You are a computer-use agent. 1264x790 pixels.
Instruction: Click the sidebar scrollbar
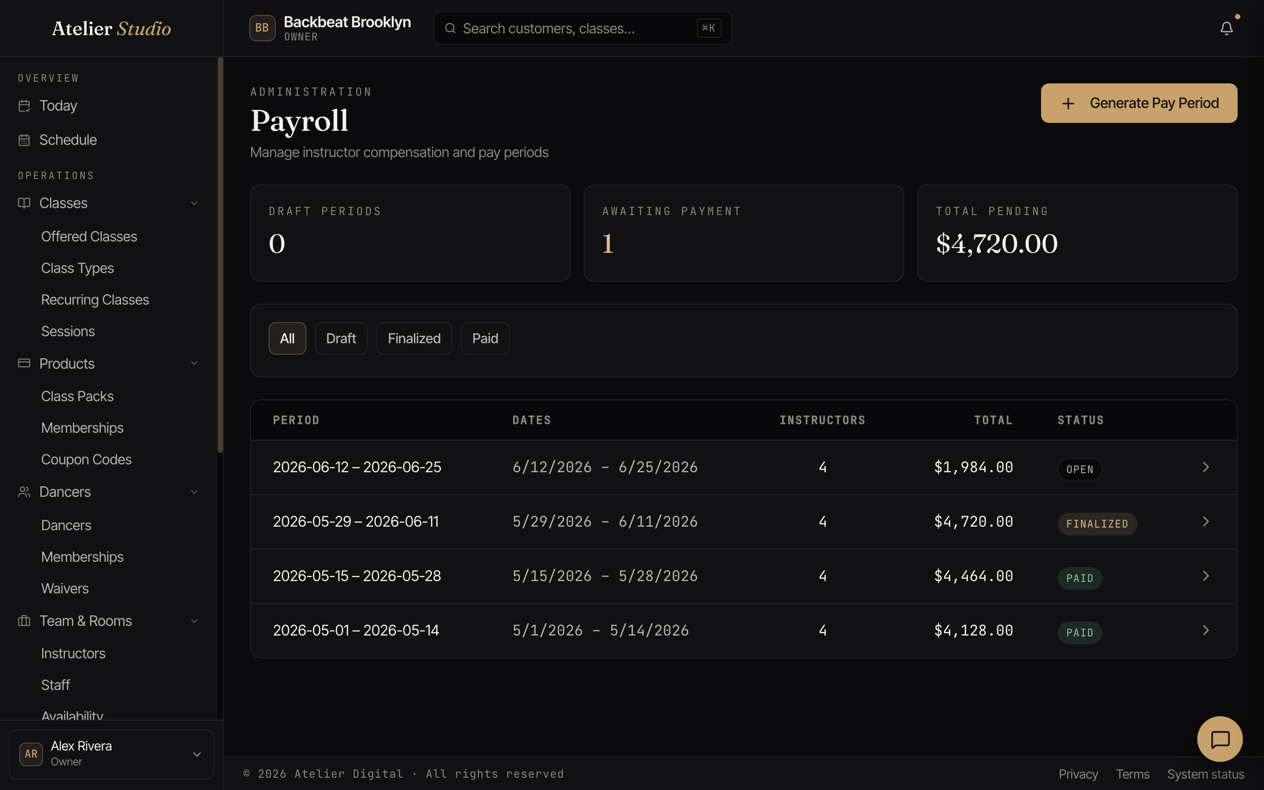tap(220, 255)
